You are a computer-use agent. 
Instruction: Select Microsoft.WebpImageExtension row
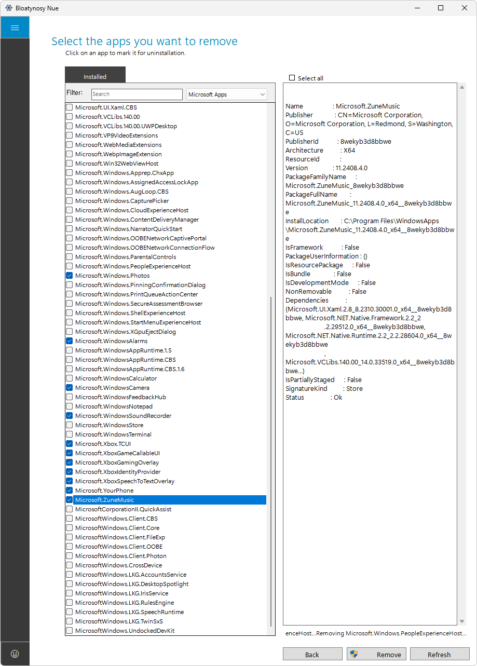tap(166, 154)
